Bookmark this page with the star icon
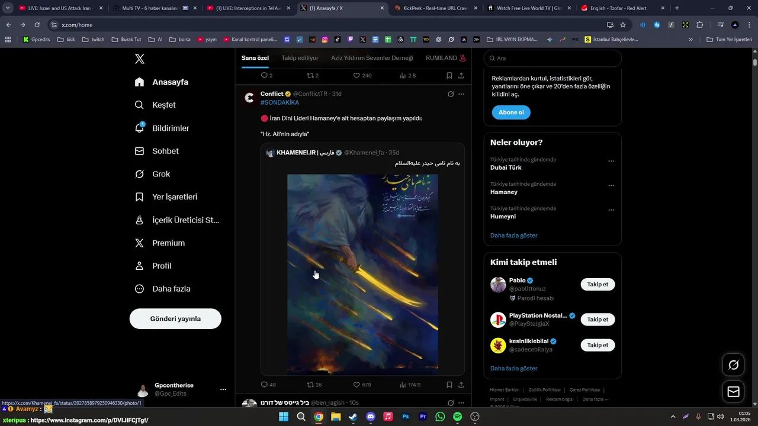Image resolution: width=758 pixels, height=426 pixels. point(623,25)
